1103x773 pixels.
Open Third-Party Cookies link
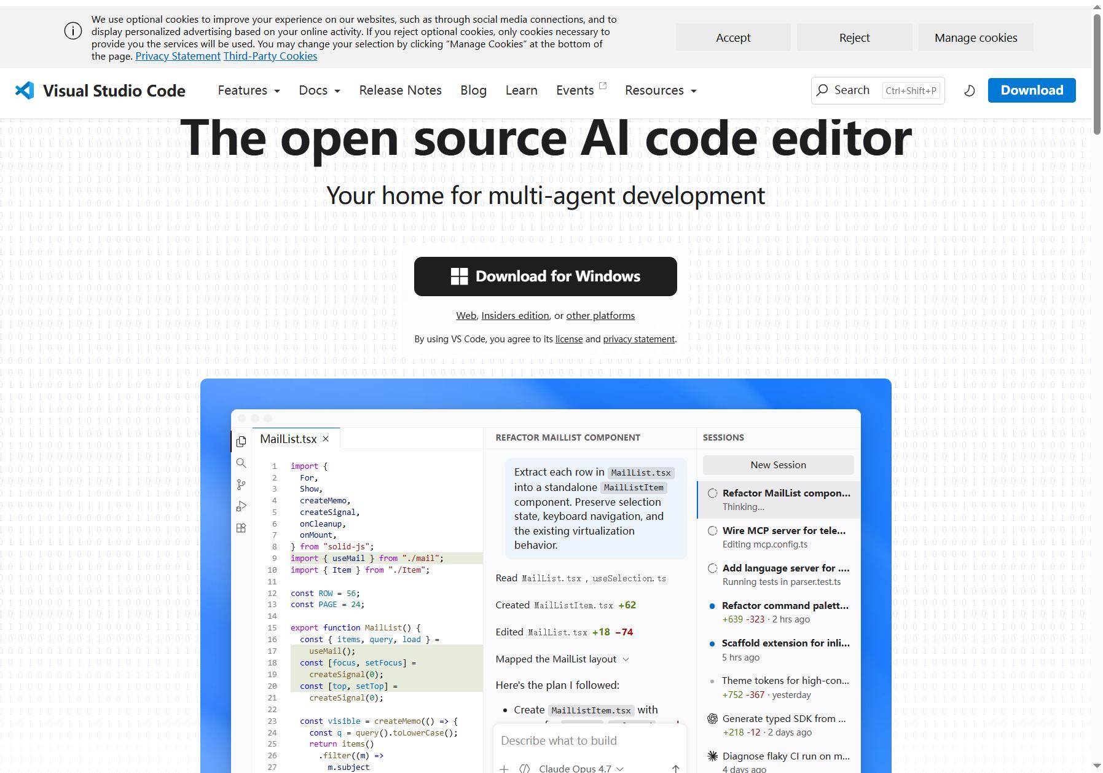(x=270, y=56)
